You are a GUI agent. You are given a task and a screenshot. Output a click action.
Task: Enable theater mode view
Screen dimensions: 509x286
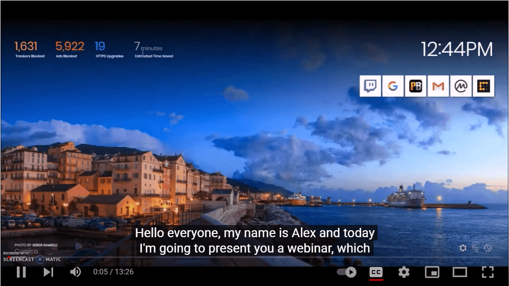click(460, 272)
